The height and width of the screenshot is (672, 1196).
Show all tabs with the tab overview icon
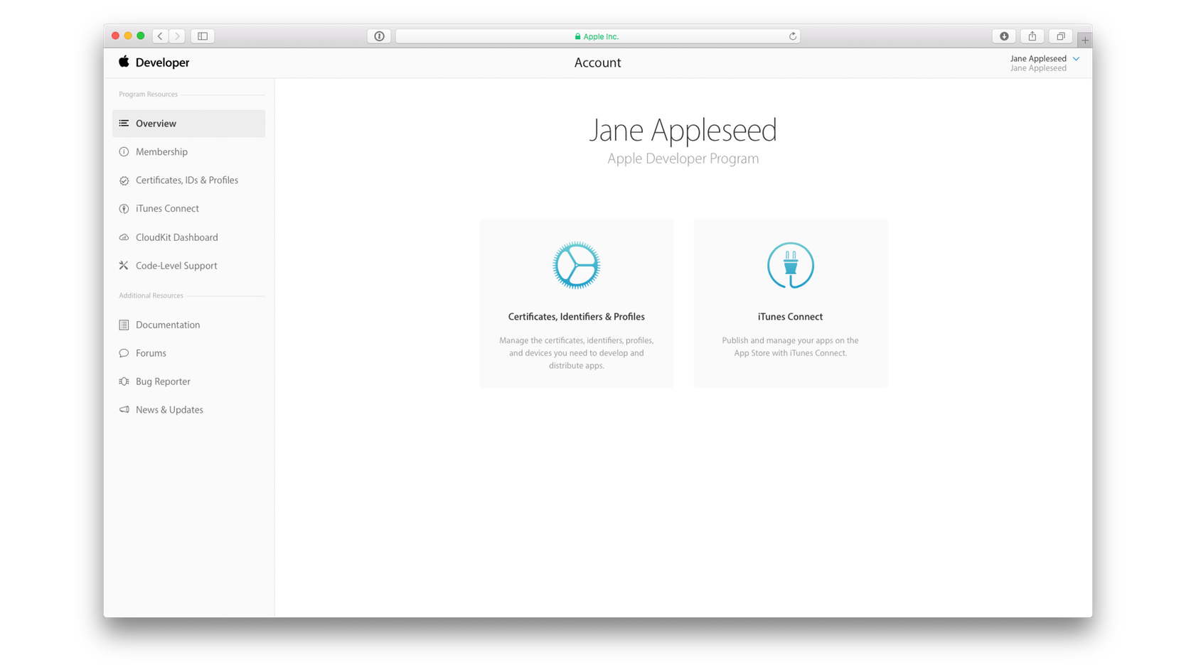(1060, 36)
